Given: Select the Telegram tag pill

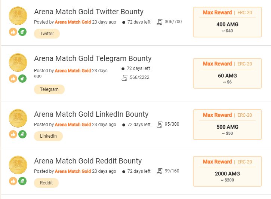Looking at the screenshot, I should (x=49, y=89).
